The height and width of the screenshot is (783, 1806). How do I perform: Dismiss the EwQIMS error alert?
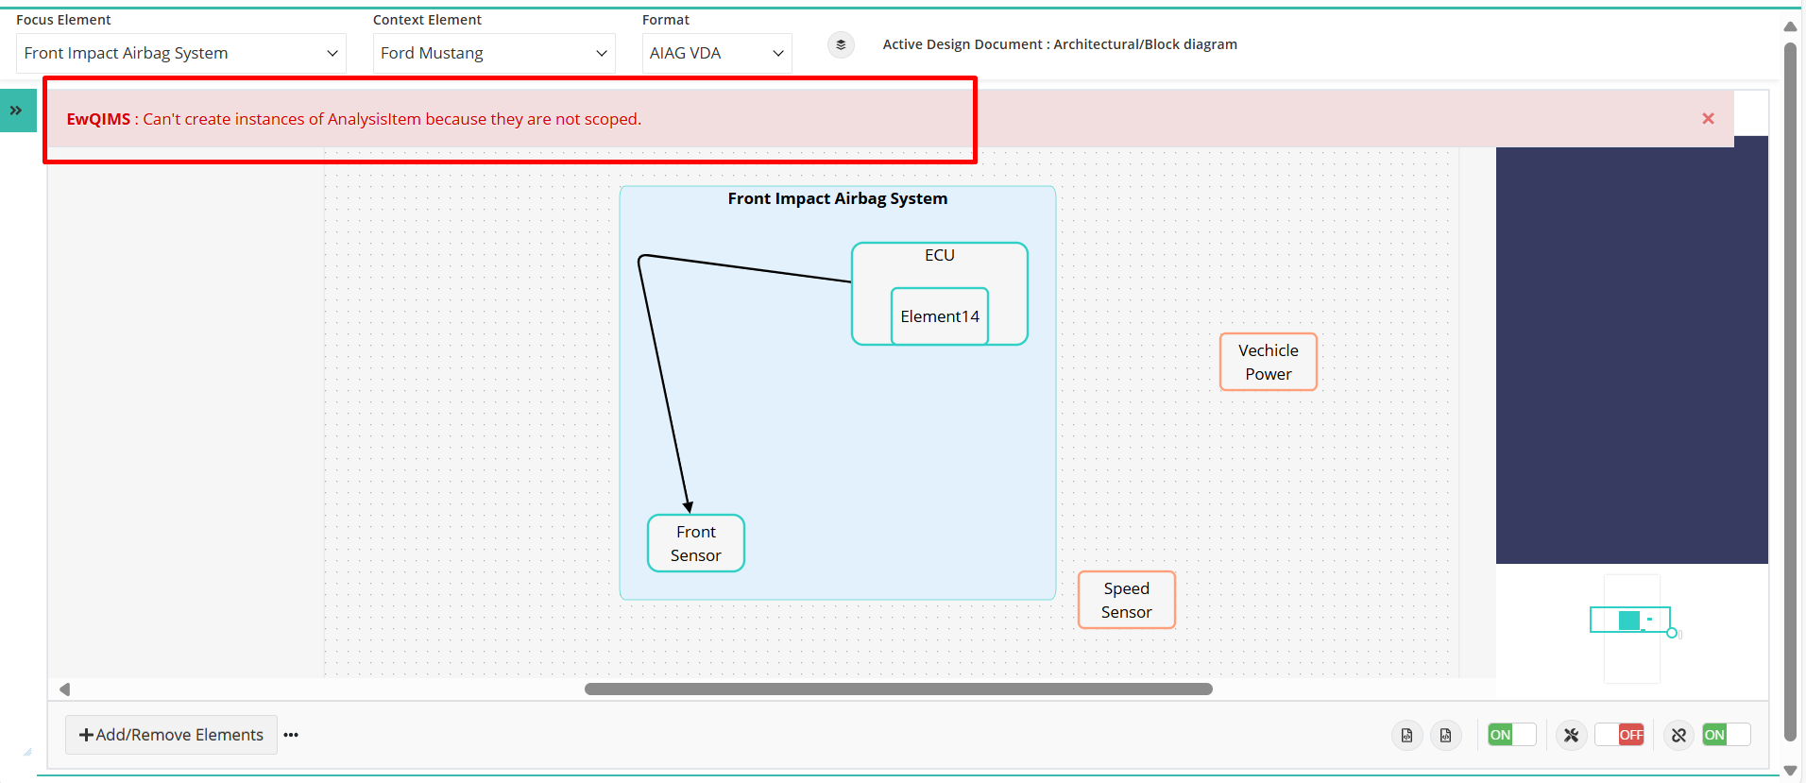[x=1708, y=118]
